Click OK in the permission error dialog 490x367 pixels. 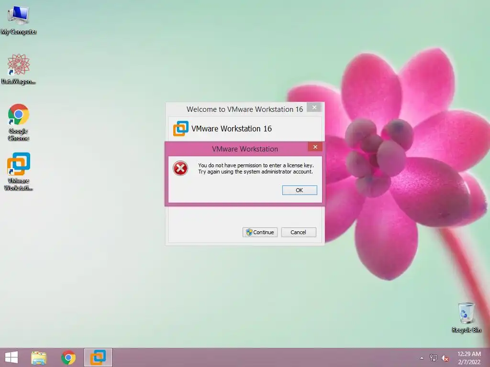coord(300,190)
